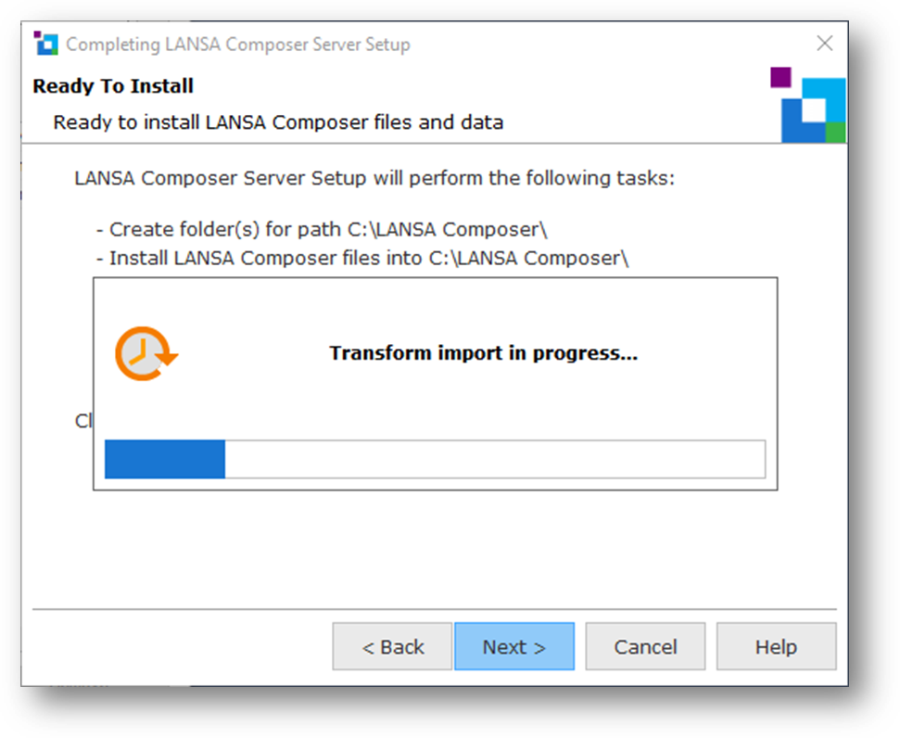
Task: Open Help for the installer
Action: tap(776, 646)
